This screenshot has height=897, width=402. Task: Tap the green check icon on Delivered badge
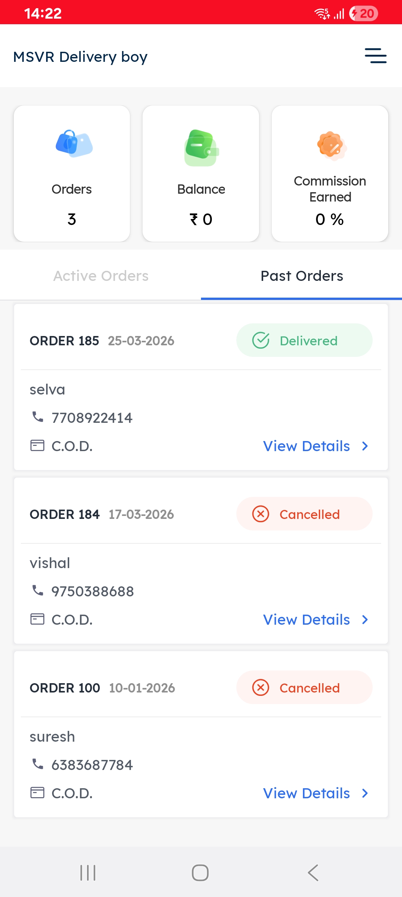pyautogui.click(x=261, y=340)
